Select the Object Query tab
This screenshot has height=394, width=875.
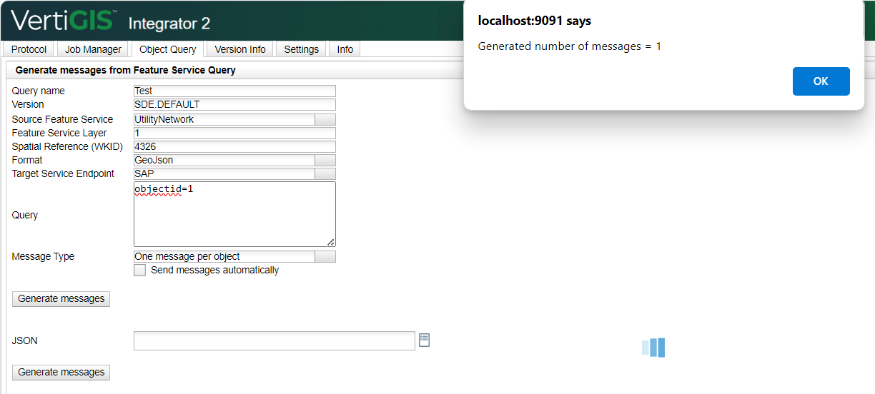(x=168, y=49)
